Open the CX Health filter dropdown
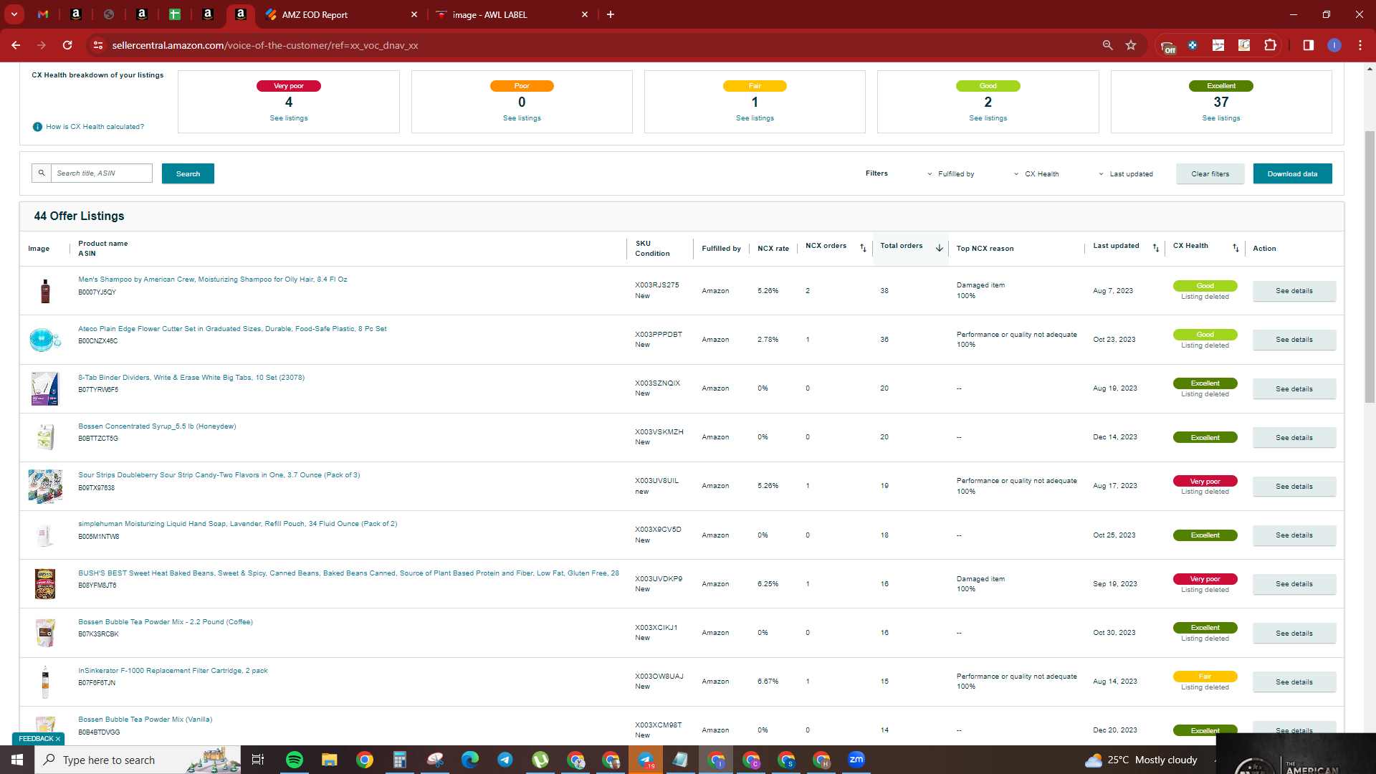Viewport: 1376px width, 774px height. click(1036, 174)
